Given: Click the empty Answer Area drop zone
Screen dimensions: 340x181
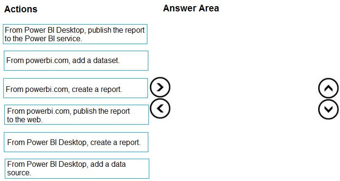Looking at the screenshot, I should point(244,97).
